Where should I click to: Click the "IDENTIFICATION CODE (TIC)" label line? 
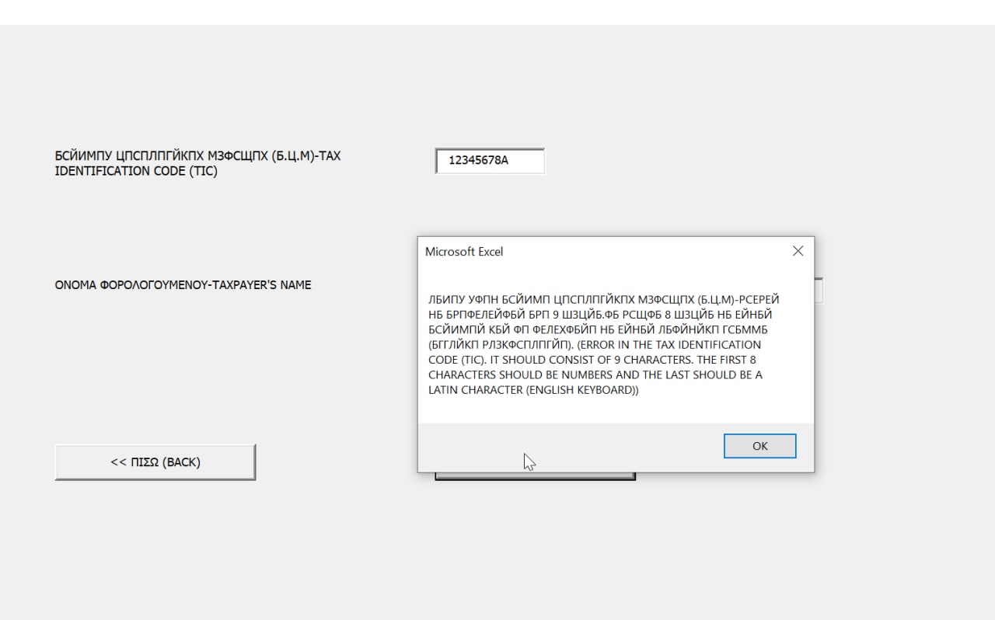[x=136, y=171]
